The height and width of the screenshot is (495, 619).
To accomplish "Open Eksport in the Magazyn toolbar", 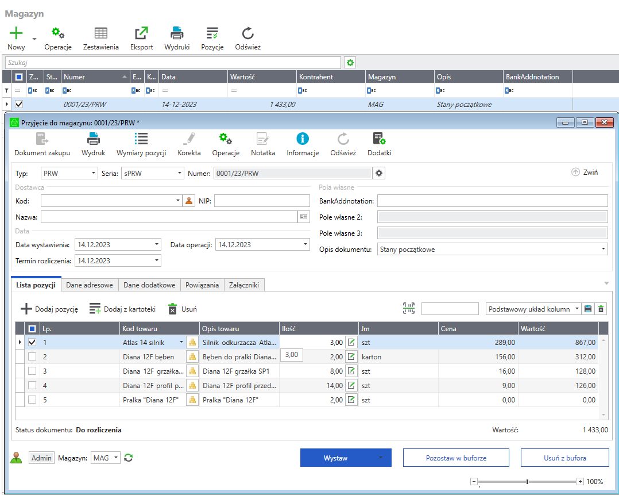I will [x=141, y=33].
